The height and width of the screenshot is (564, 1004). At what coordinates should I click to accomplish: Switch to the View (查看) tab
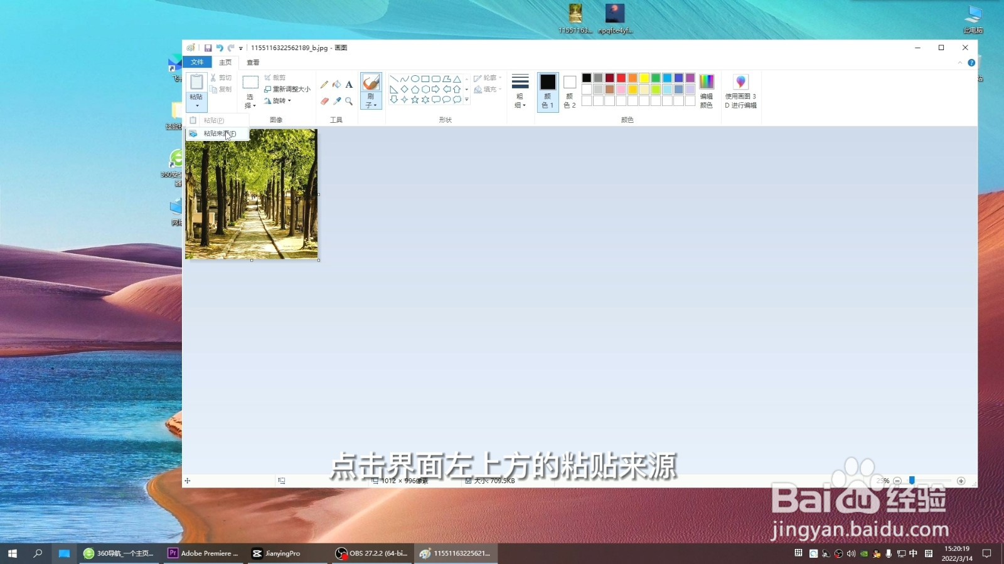pos(253,62)
